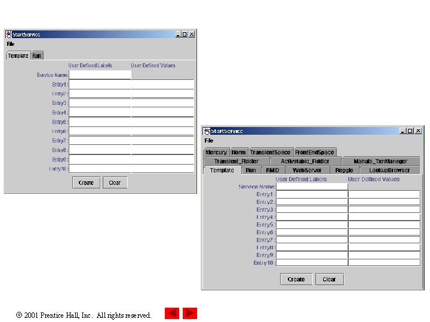Screen dimensions: 430x322
Task: Switch to FrontEndSpace tab
Action: pyautogui.click(x=315, y=152)
